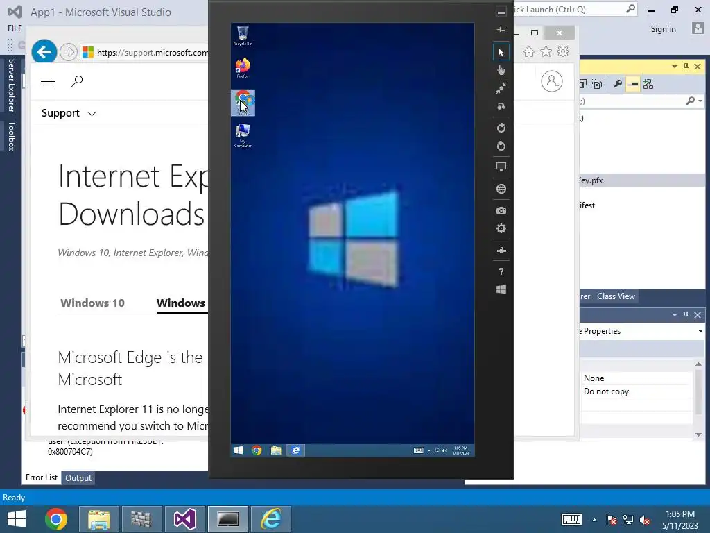This screenshot has width=710, height=533.
Task: Rotate the simulator clockwise
Action: click(x=501, y=128)
